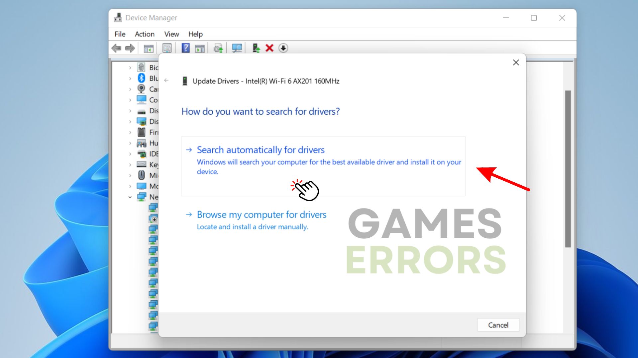
Task: Click the toolbar Forward arrow icon
Action: coord(130,48)
